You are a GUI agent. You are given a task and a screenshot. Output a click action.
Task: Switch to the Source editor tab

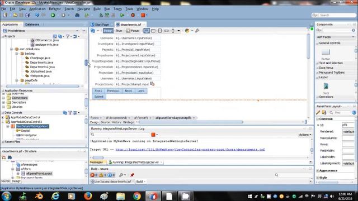pyautogui.click(x=105, y=122)
